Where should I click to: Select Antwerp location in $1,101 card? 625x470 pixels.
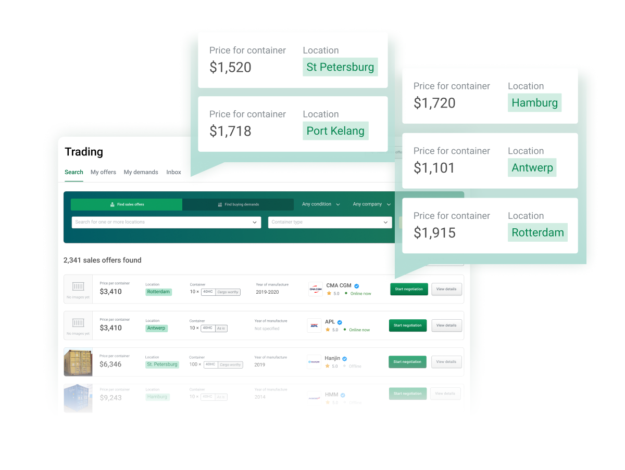tap(532, 168)
